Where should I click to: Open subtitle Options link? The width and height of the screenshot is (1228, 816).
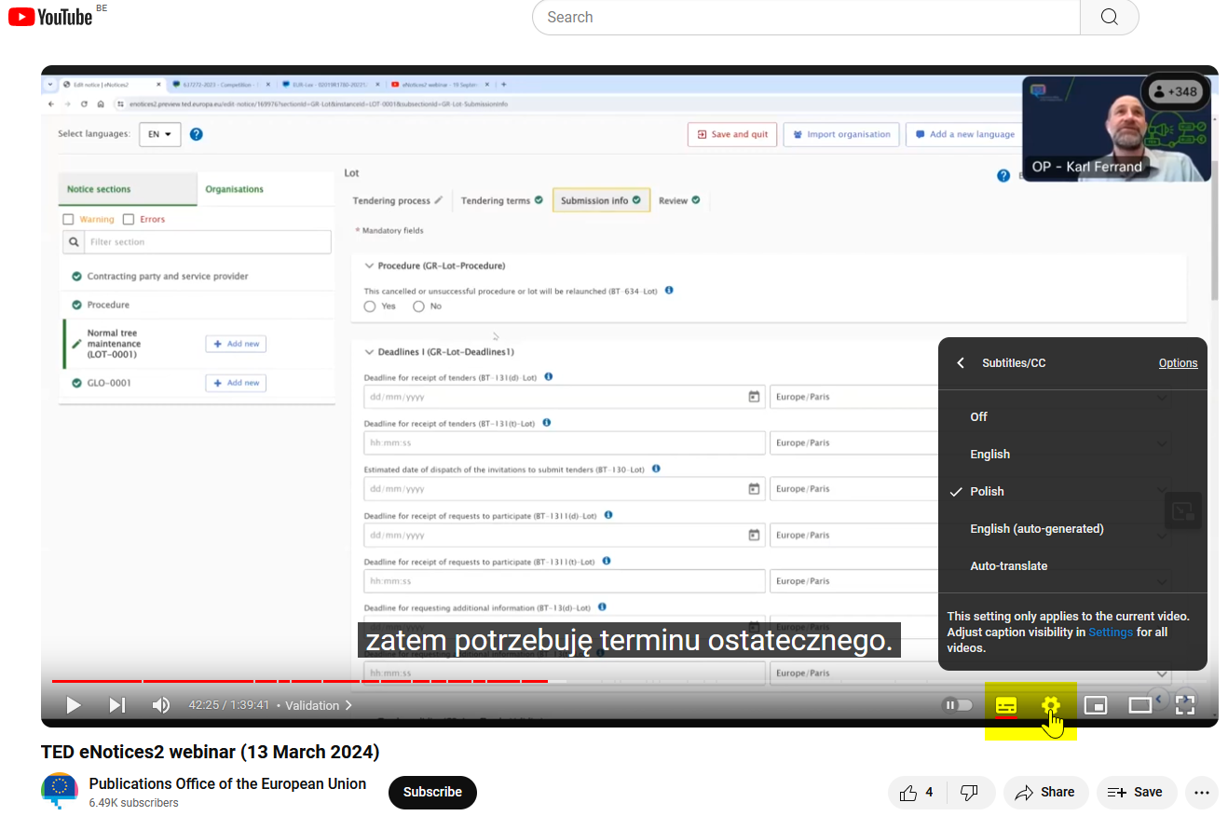pos(1178,363)
